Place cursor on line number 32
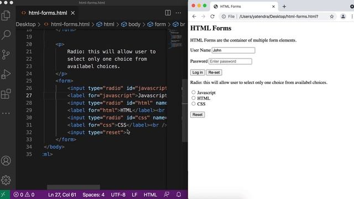Viewport: 354px width, 199px height. pyautogui.click(x=29, y=133)
